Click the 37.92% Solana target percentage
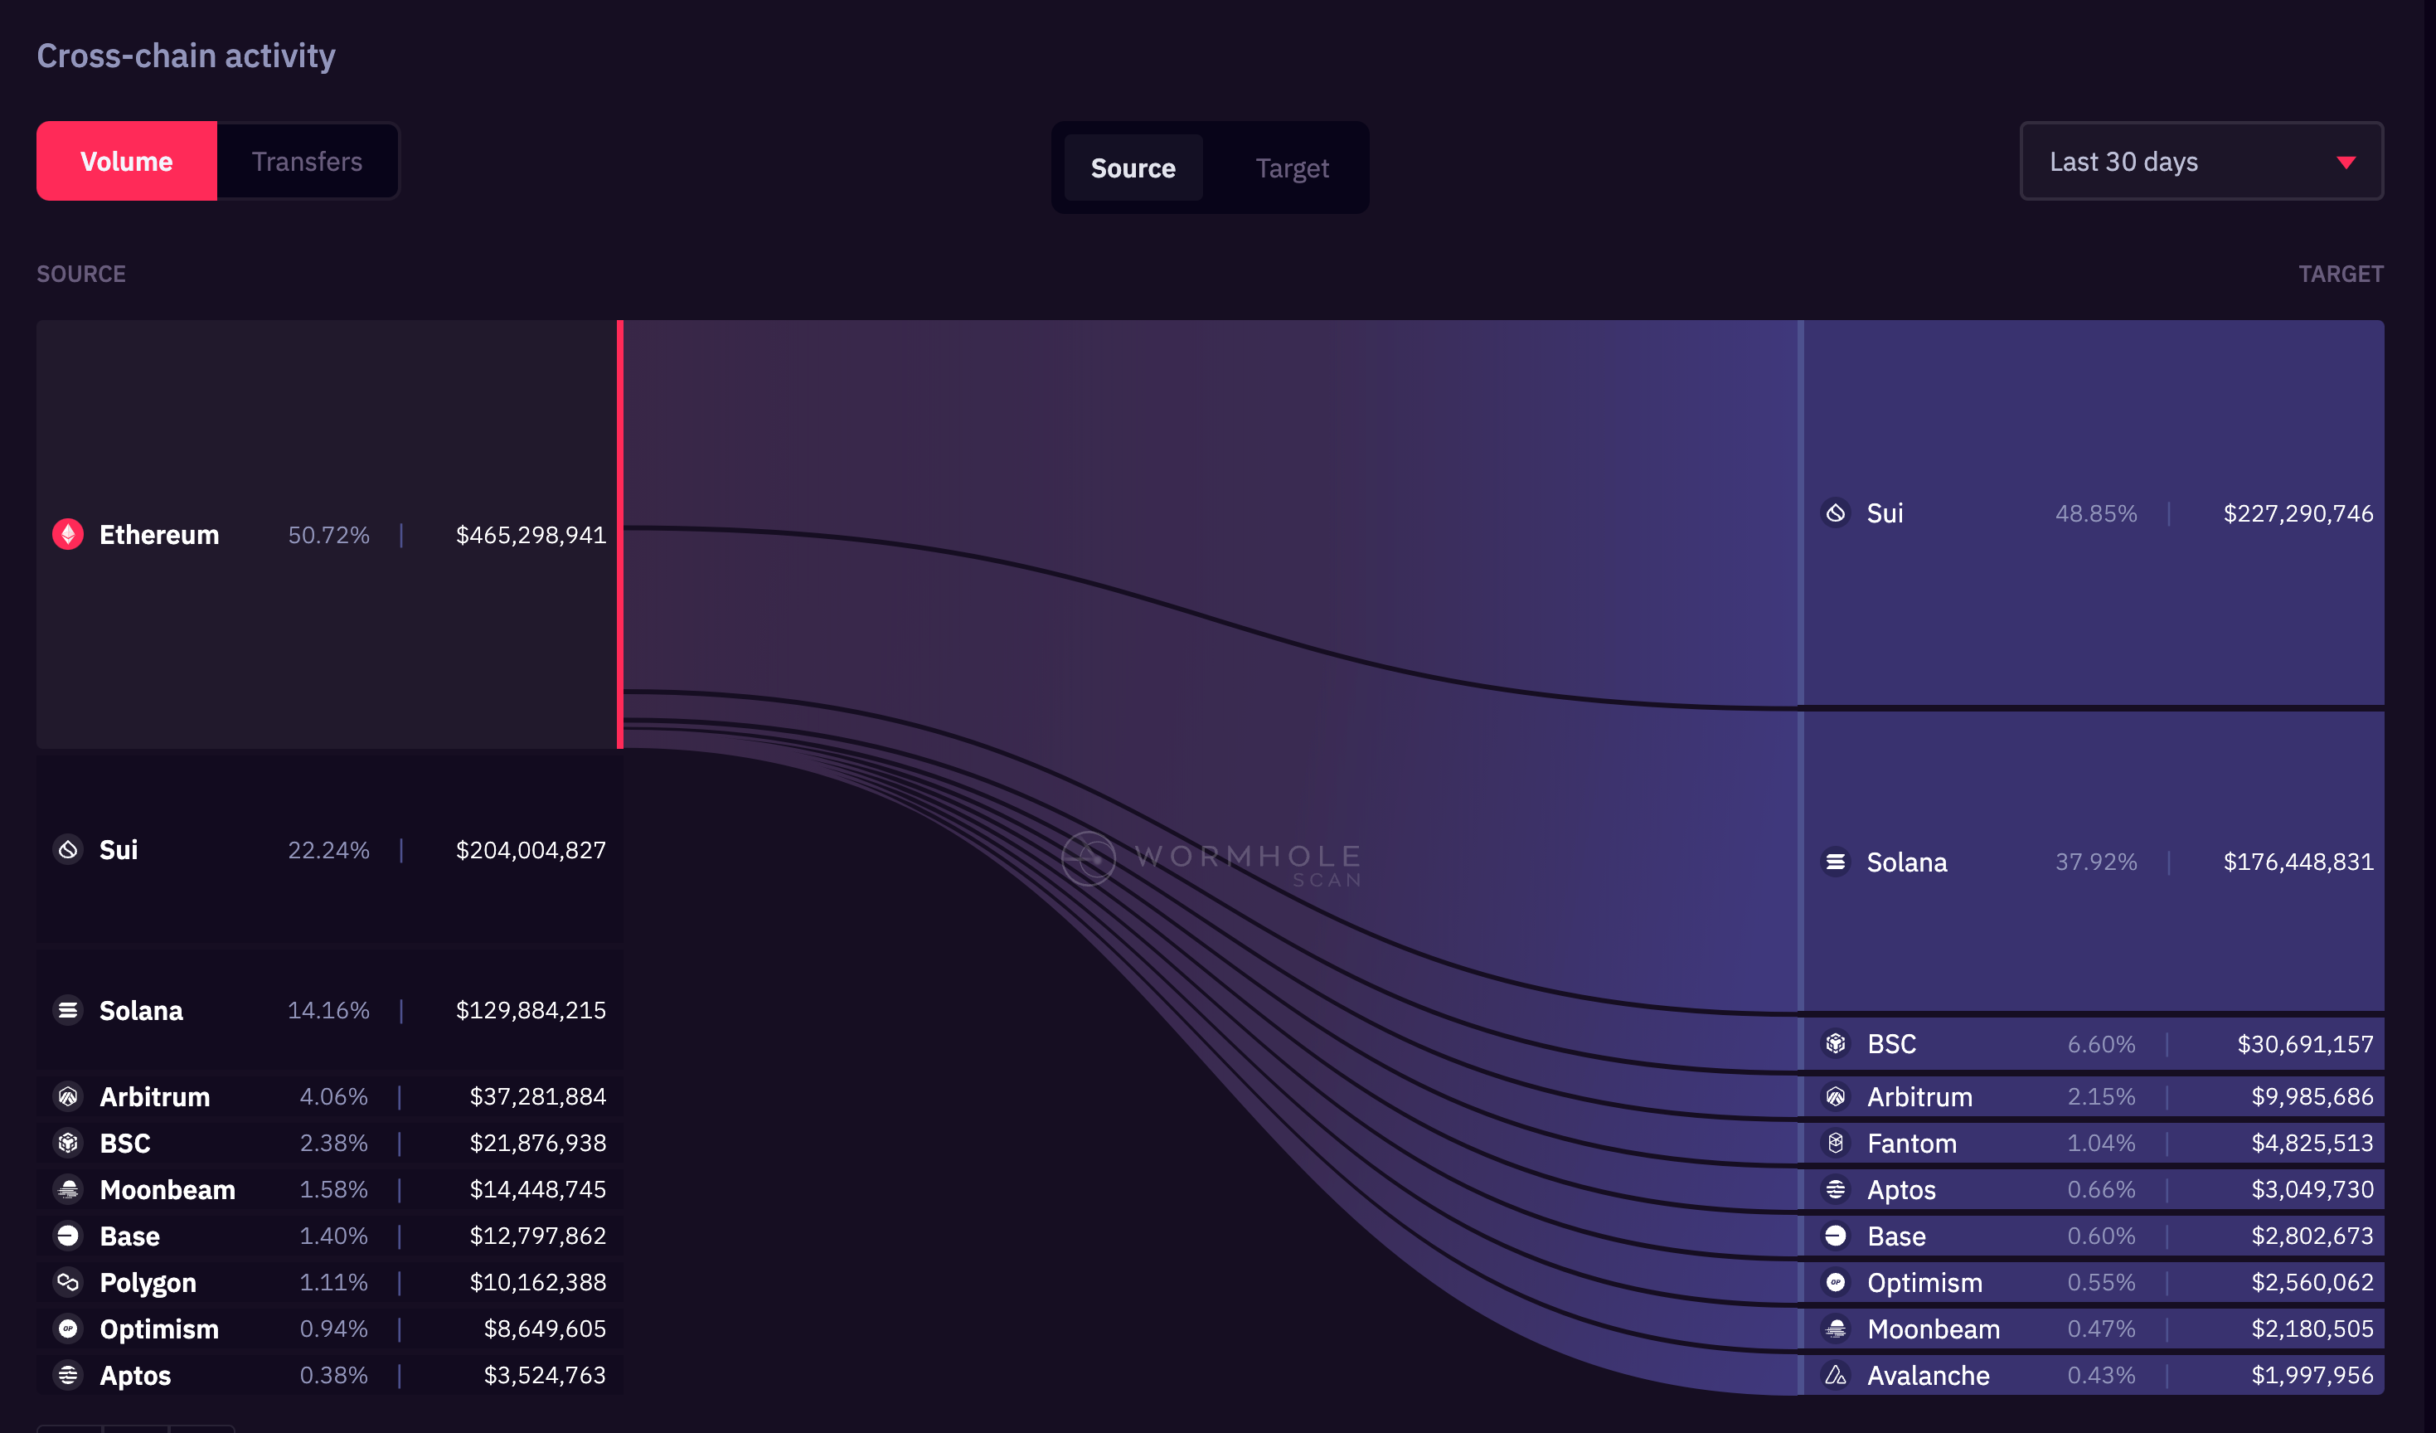Image resolution: width=2436 pixels, height=1433 pixels. [2096, 862]
